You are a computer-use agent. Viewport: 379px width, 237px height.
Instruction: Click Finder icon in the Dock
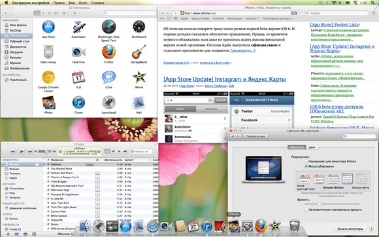pos(86,226)
